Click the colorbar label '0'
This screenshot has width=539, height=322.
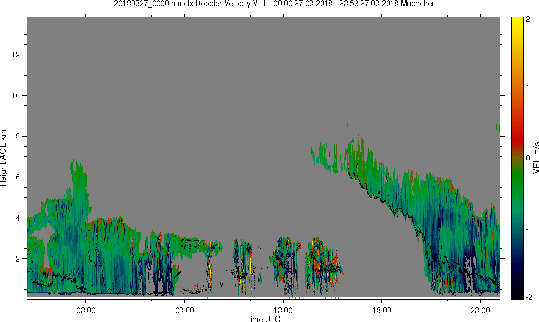coord(528,159)
